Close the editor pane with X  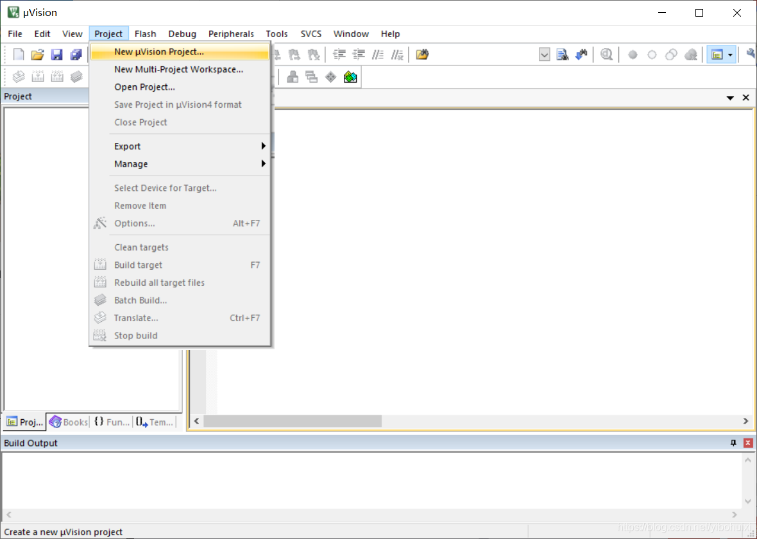coord(746,97)
